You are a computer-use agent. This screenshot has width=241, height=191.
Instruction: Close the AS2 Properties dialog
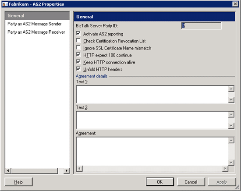click(x=235, y=4)
